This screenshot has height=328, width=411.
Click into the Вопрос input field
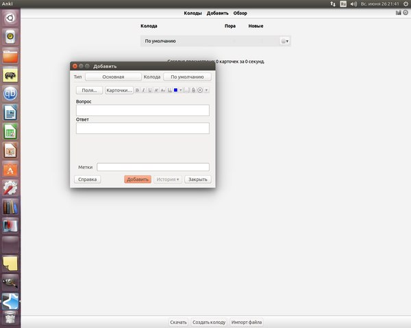click(x=142, y=110)
